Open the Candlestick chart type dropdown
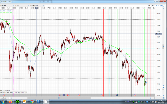167x104 pixels. click(37, 6)
